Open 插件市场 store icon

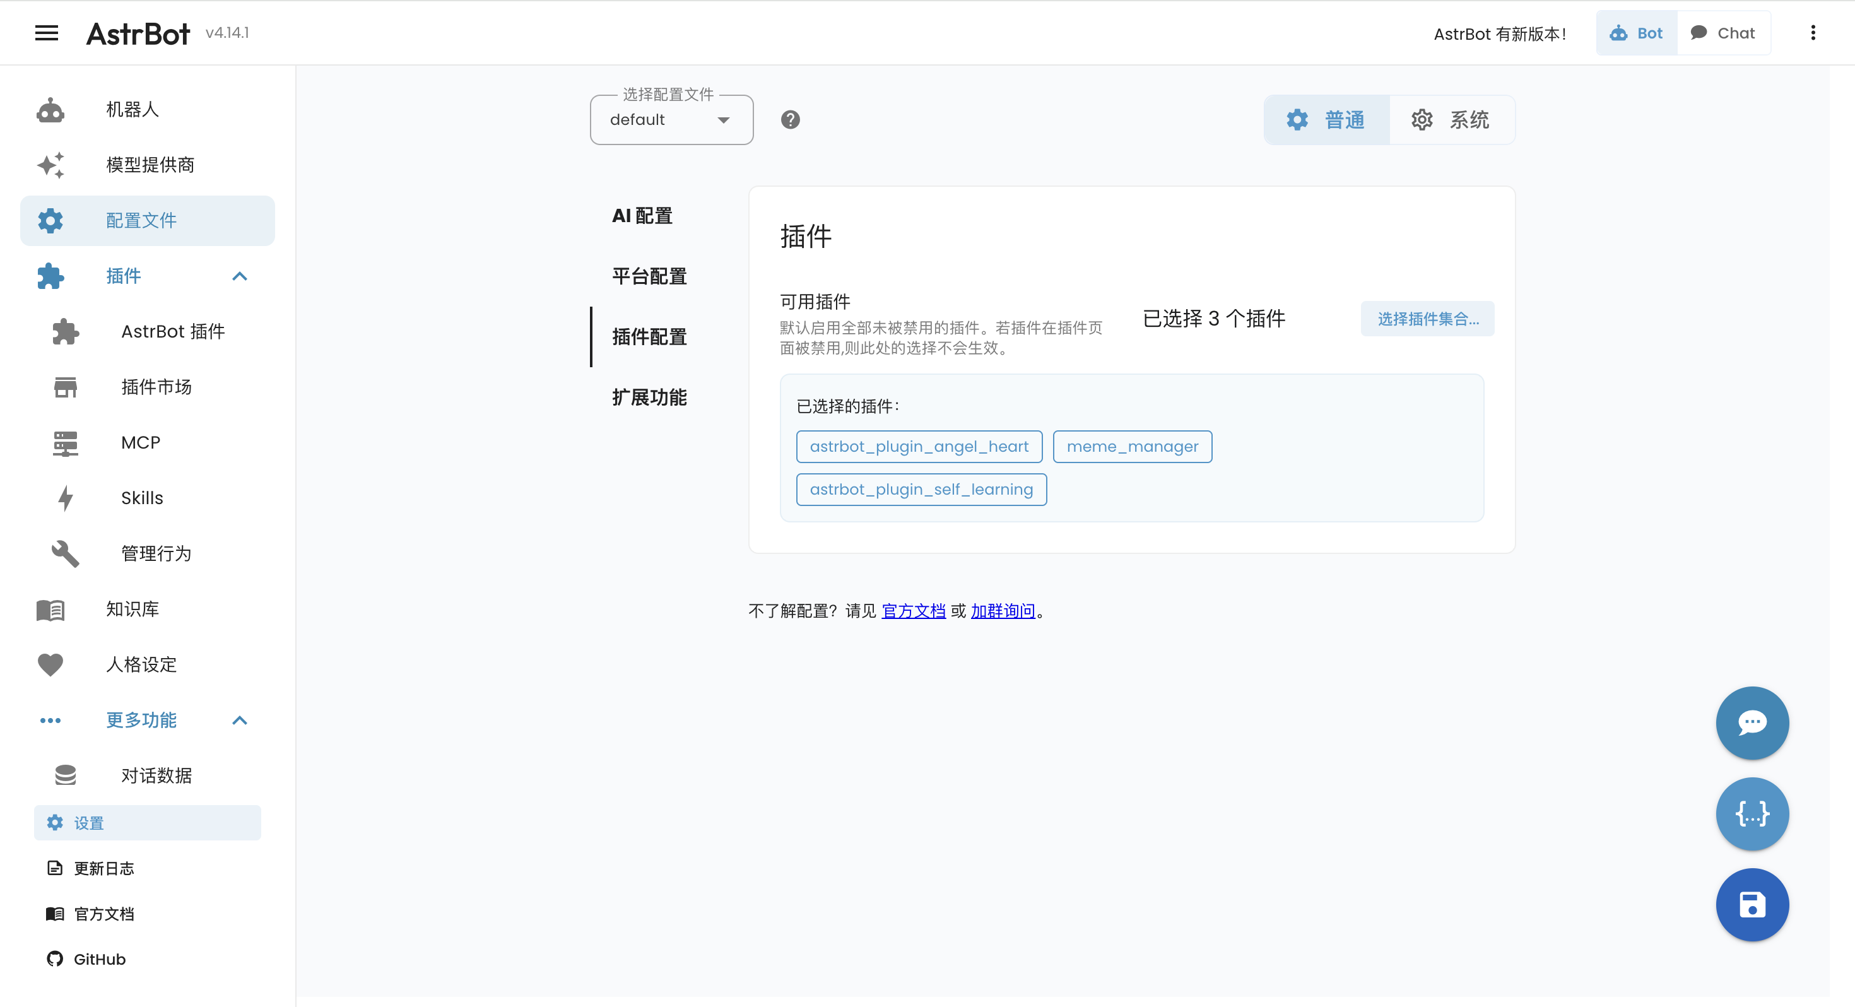65,387
